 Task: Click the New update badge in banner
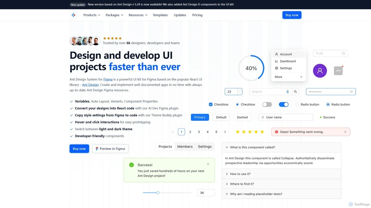[78, 5]
